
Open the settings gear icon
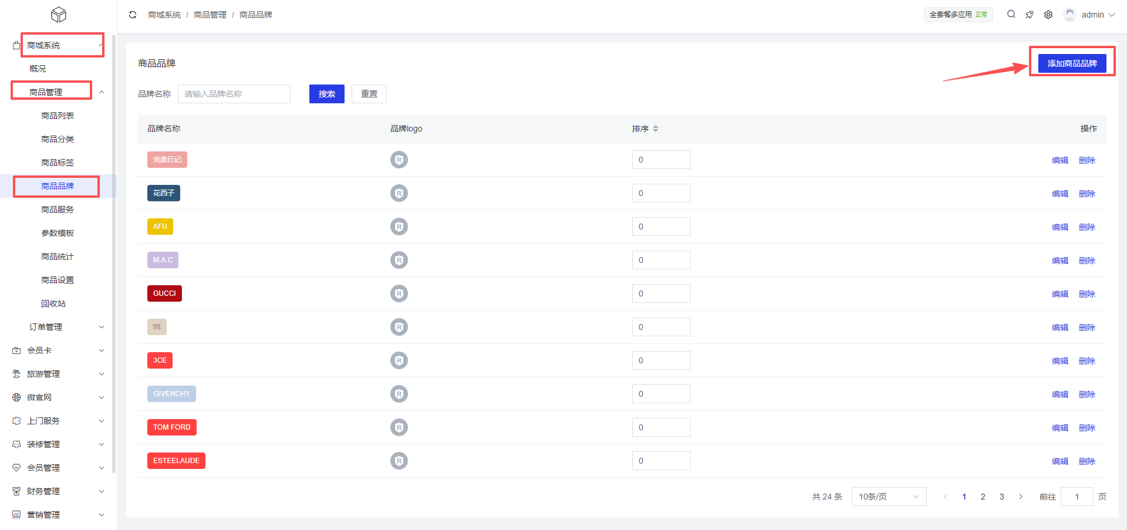coord(1048,15)
